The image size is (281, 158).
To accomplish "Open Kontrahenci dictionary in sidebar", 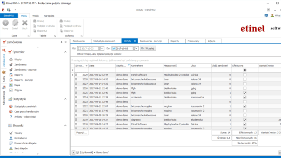I will click(x=21, y=138).
